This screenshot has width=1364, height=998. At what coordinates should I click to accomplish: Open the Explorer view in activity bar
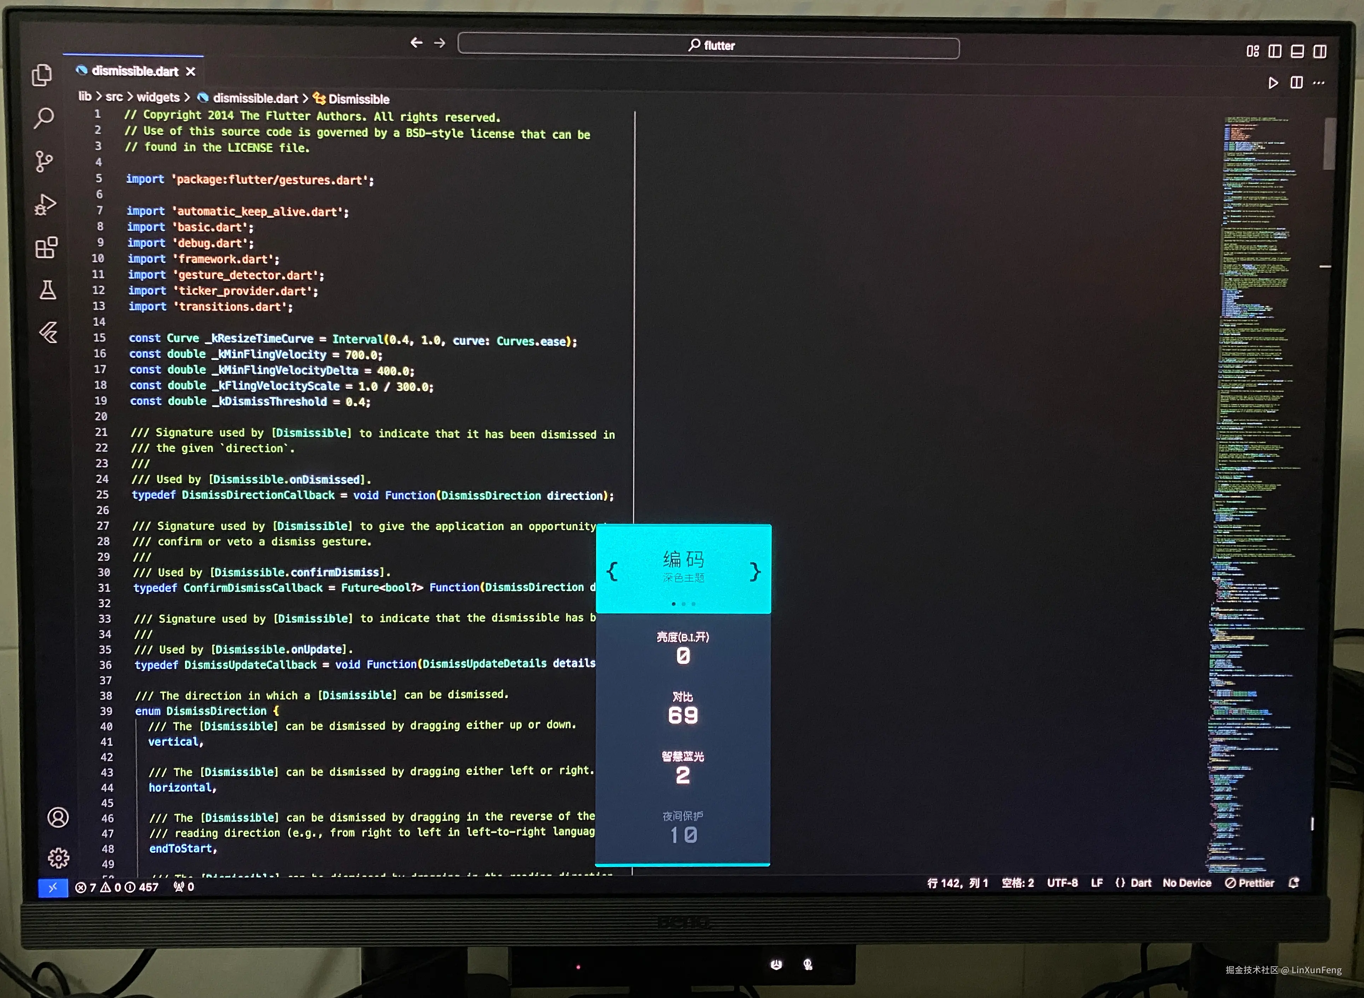(x=42, y=75)
